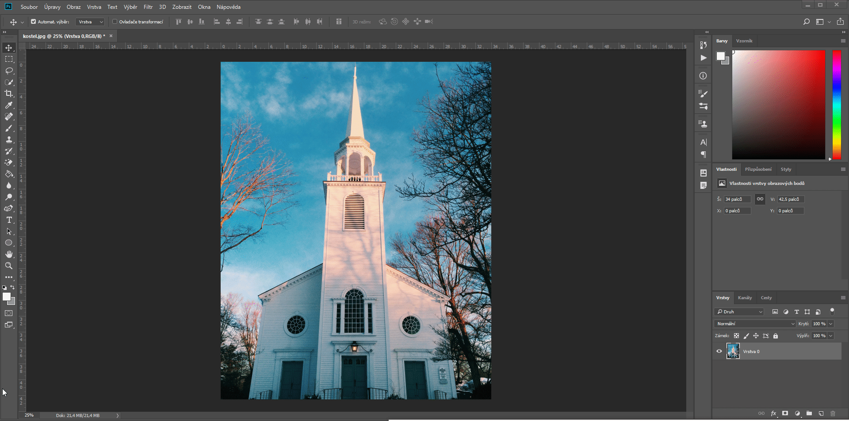Pick the Eyedropper tool

8,105
